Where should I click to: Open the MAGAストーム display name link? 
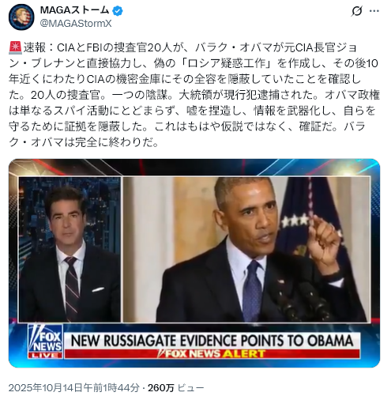[74, 10]
